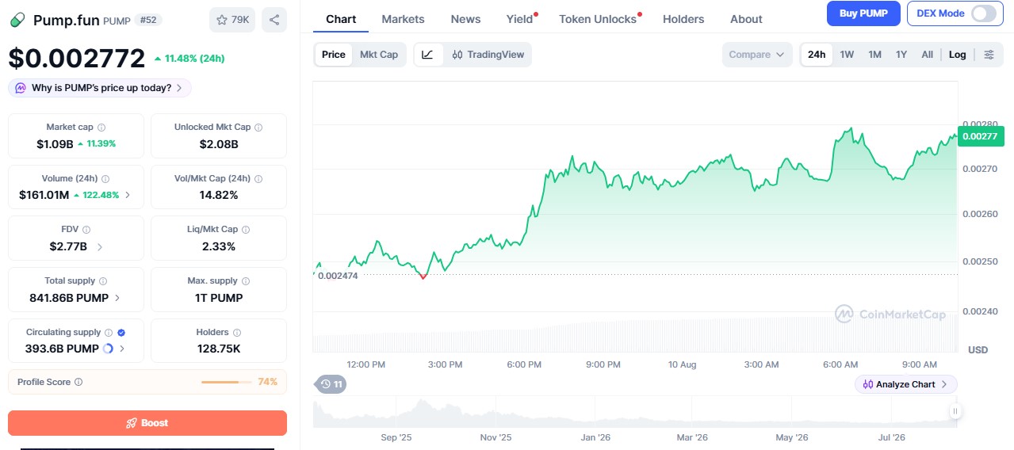Click the Circulating supply info icon
The width and height of the screenshot is (1014, 450).
pyautogui.click(x=109, y=332)
